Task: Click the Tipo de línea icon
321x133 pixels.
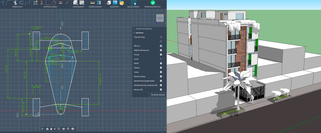Action: pyautogui.click(x=161, y=37)
